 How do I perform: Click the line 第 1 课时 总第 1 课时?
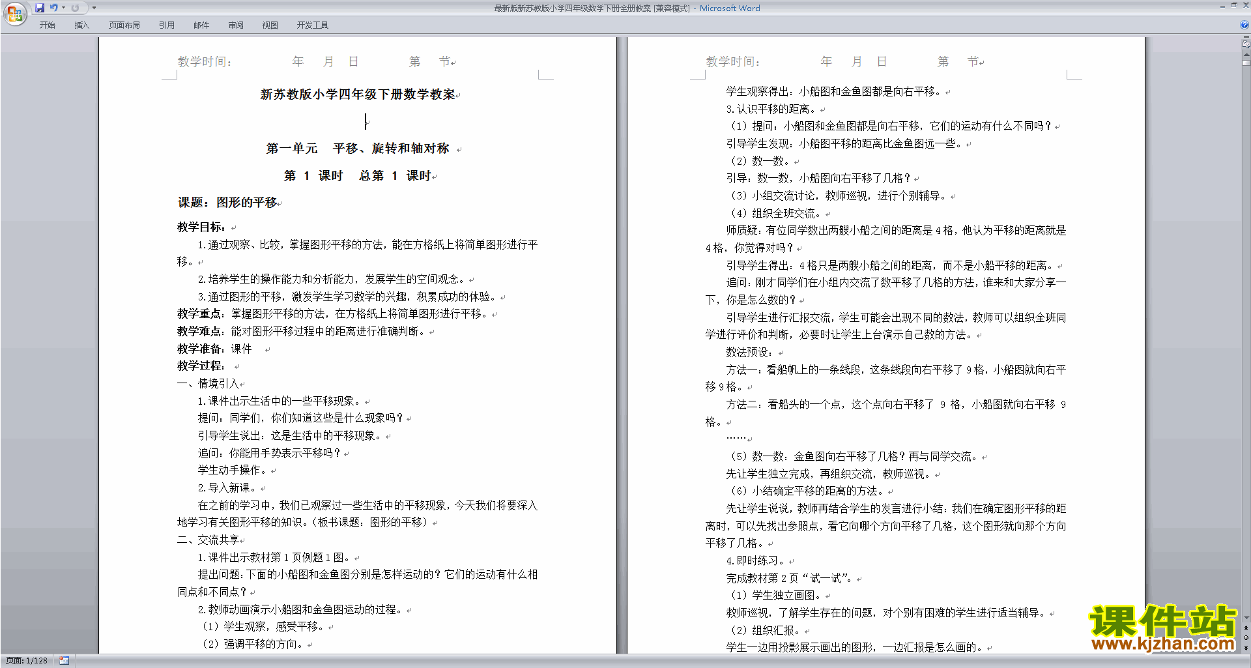pyautogui.click(x=358, y=176)
